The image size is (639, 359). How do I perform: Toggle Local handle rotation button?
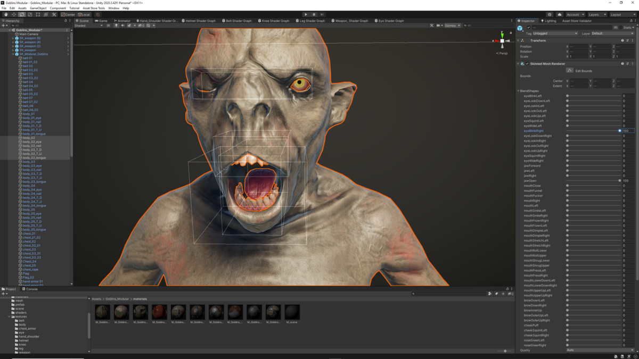coord(84,14)
